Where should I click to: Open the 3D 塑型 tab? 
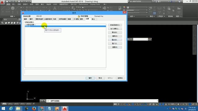click(76, 19)
